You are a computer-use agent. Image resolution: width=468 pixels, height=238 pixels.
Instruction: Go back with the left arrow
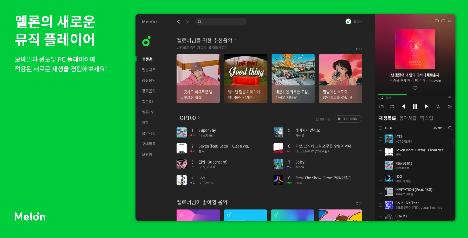[x=178, y=22]
